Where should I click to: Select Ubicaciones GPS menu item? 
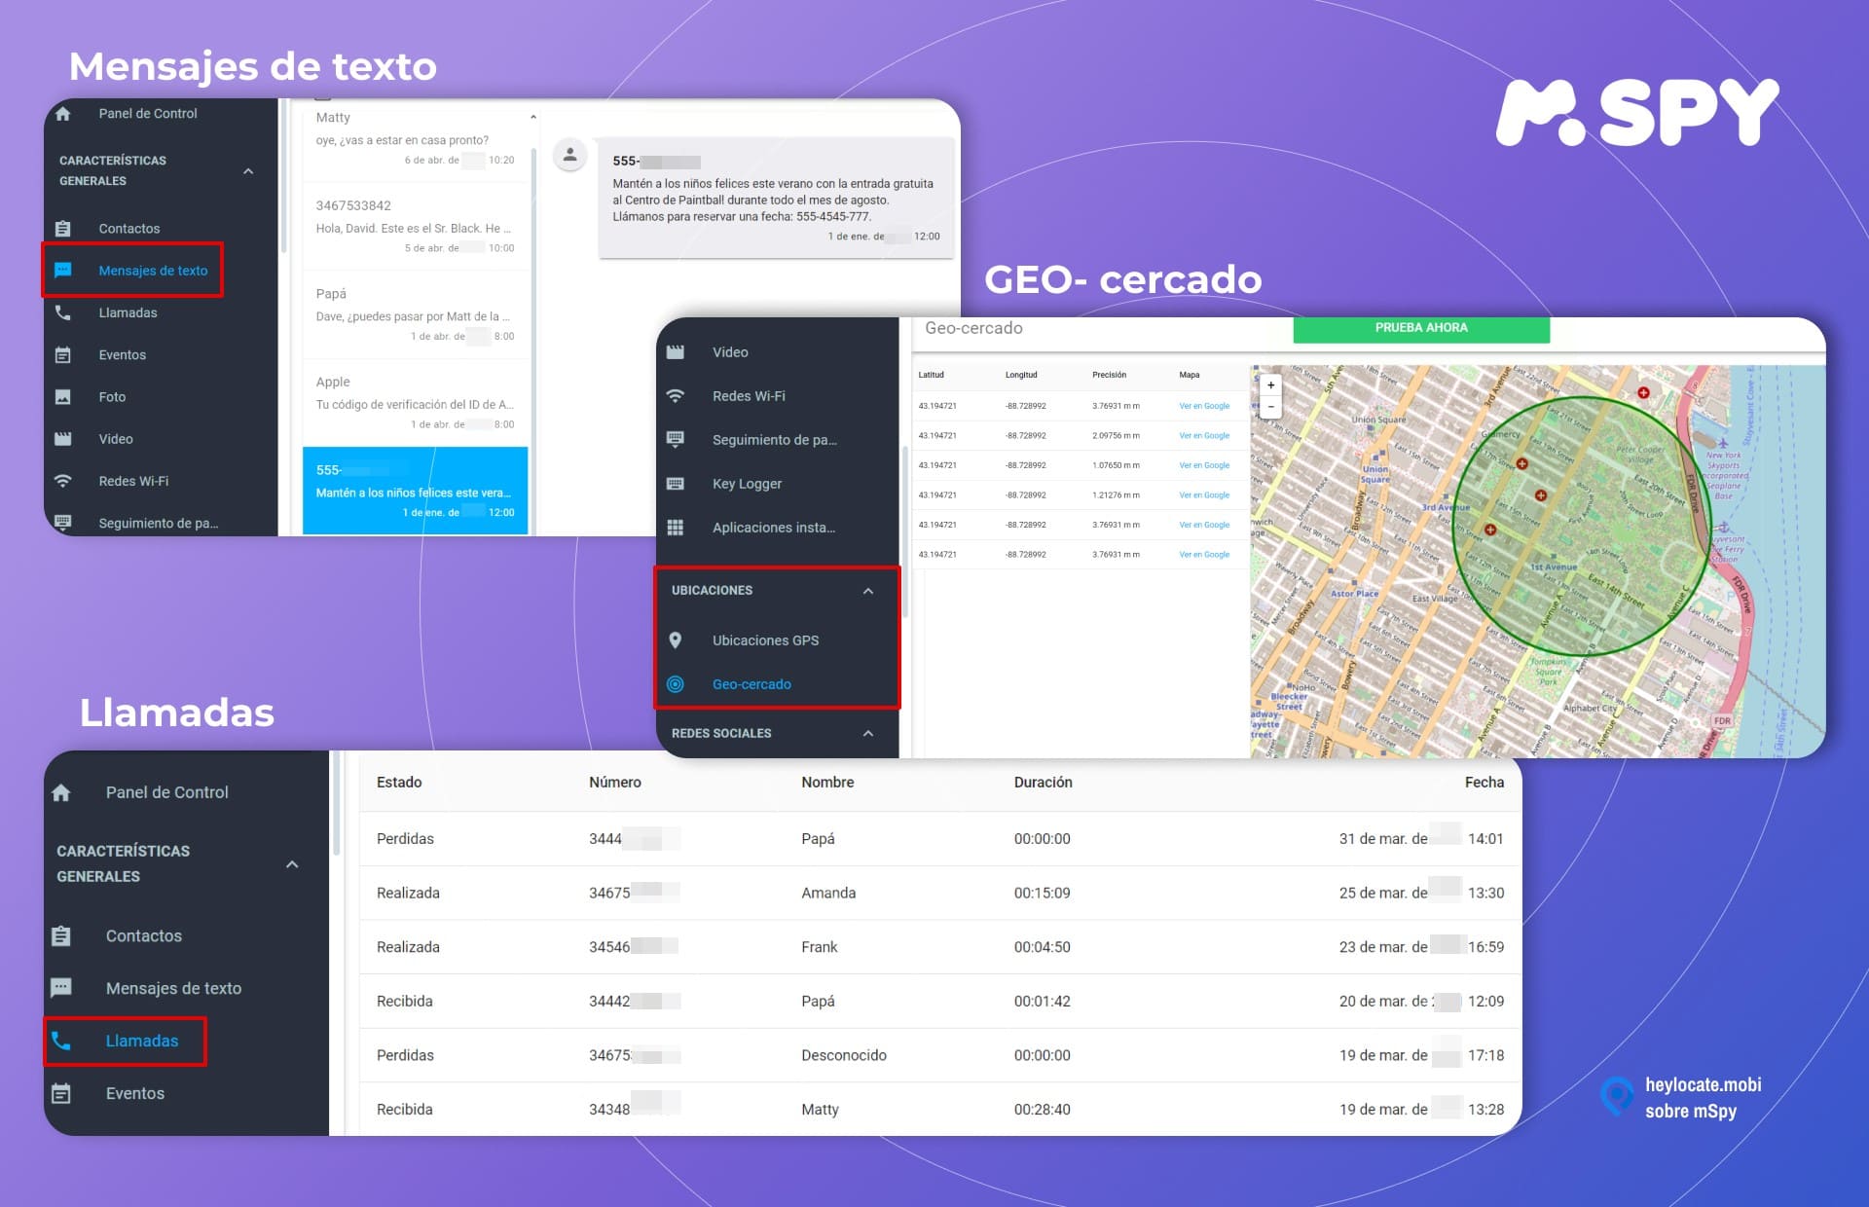pyautogui.click(x=765, y=640)
